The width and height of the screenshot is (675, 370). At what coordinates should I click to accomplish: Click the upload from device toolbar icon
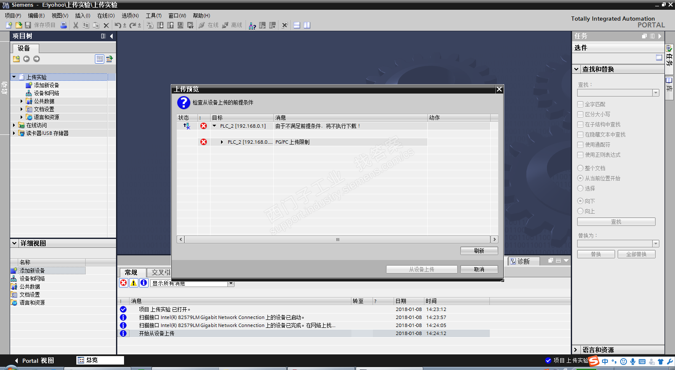click(x=170, y=25)
